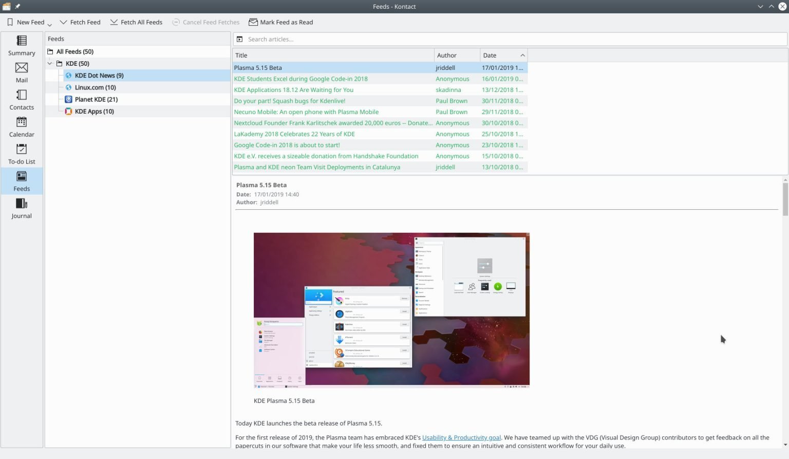Screen dimensions: 789x459
Task: Open the Summary view
Action: point(21,46)
